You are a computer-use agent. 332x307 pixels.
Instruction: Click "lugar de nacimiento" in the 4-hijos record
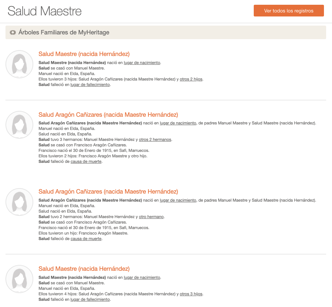(142, 277)
